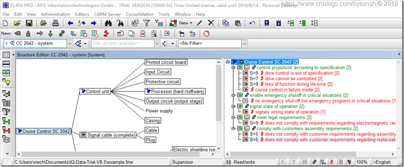This screenshot has width=404, height=167.
Task: Toggle the fully green expand-levels icon
Action: (302, 23)
